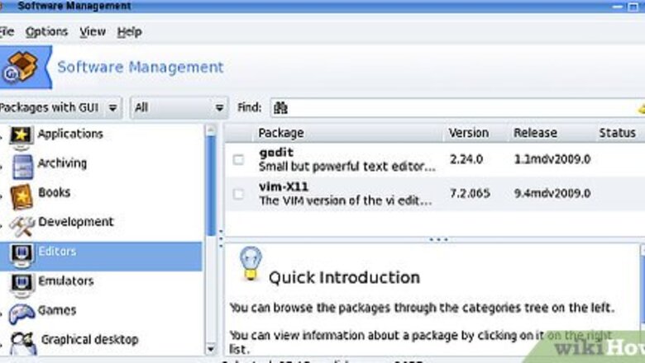Click the category list scroll-up arrow
This screenshot has width=645, height=363.
click(211, 130)
